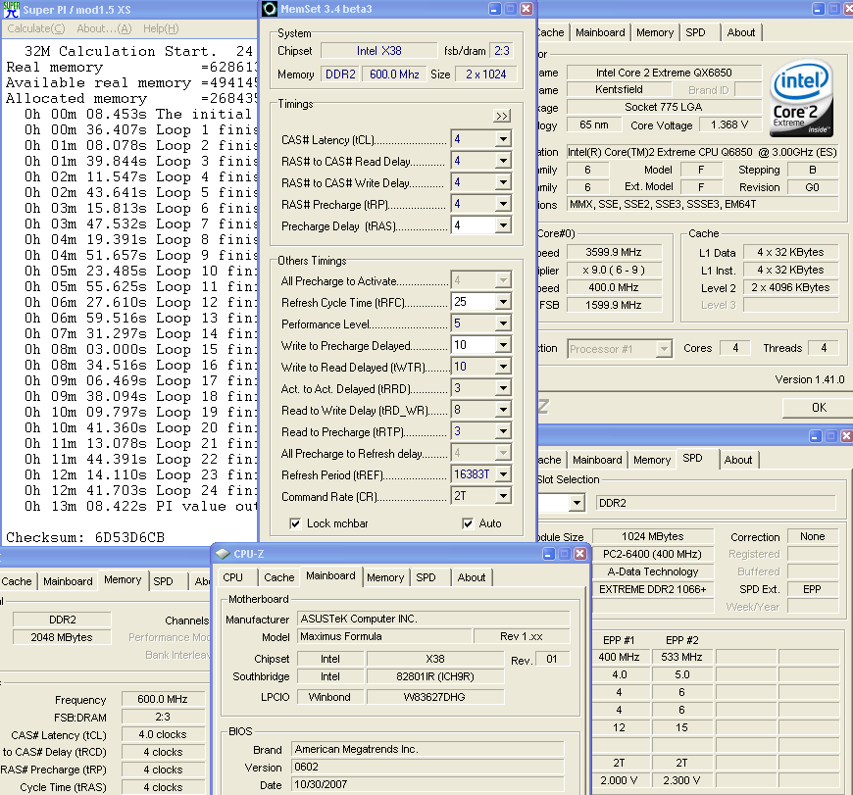Toggle the Auto checkbox in MemSet
This screenshot has height=795, width=853.
(x=468, y=523)
